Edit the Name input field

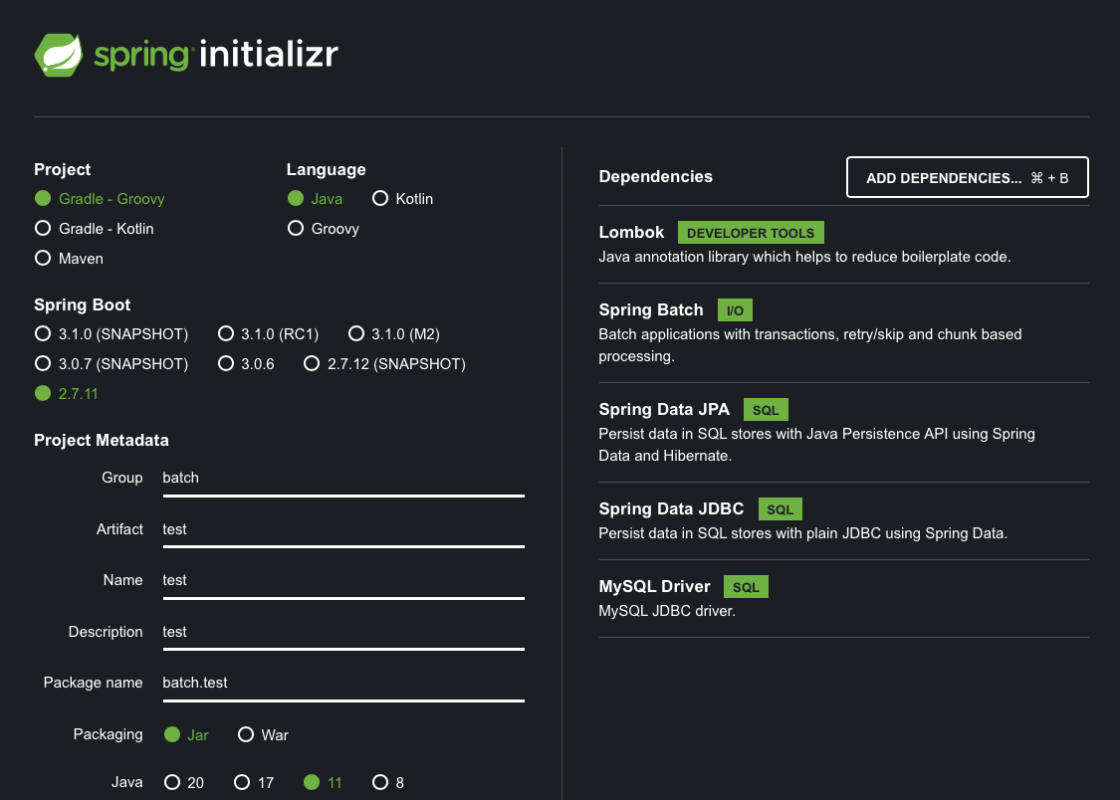(343, 580)
